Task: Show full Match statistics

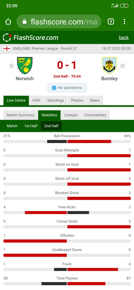Action: (x=12, y=126)
